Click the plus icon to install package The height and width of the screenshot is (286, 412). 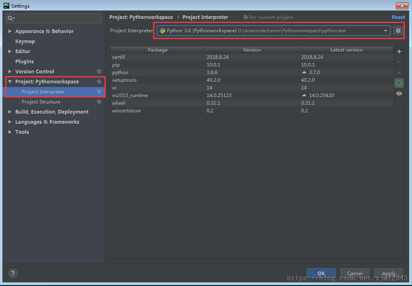[399, 52]
